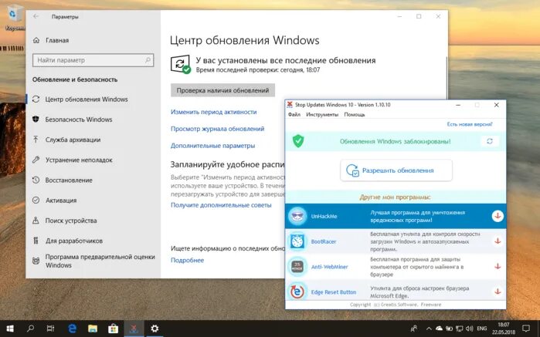The image size is (540, 337).
Task: Click the Edge Reset Button name
Action: [x=334, y=292]
